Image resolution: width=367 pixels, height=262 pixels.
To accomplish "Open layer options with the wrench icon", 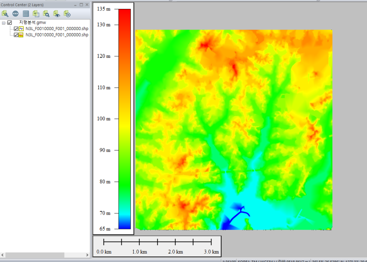I will coord(5,14).
